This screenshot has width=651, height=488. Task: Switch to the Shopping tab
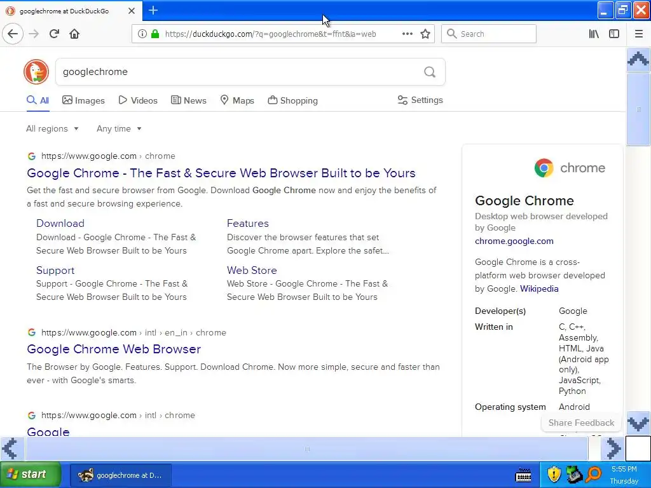292,100
